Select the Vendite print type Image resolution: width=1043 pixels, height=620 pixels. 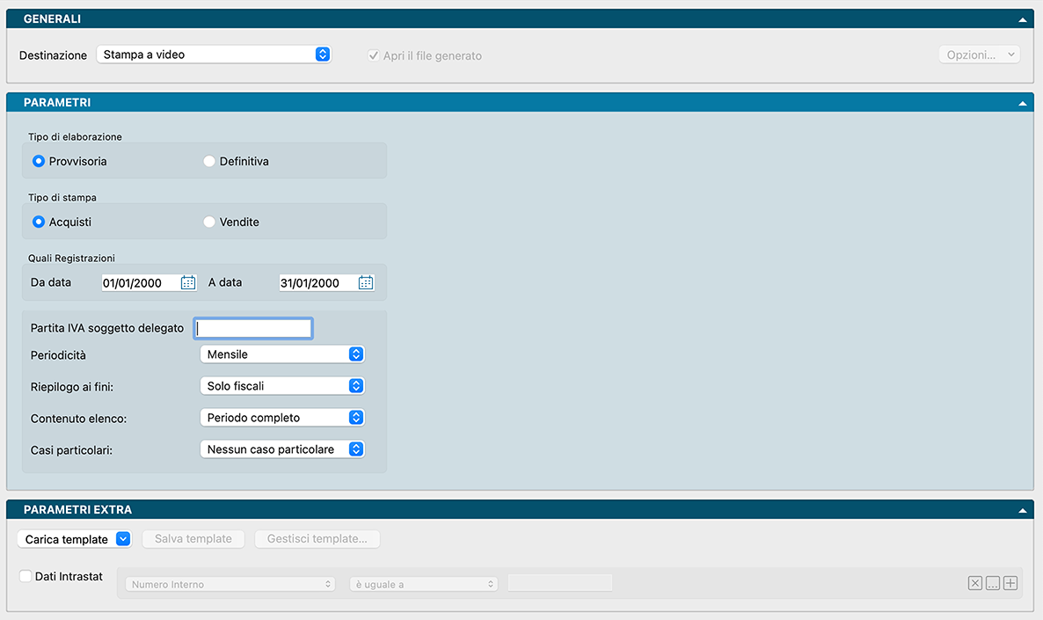[x=209, y=222]
